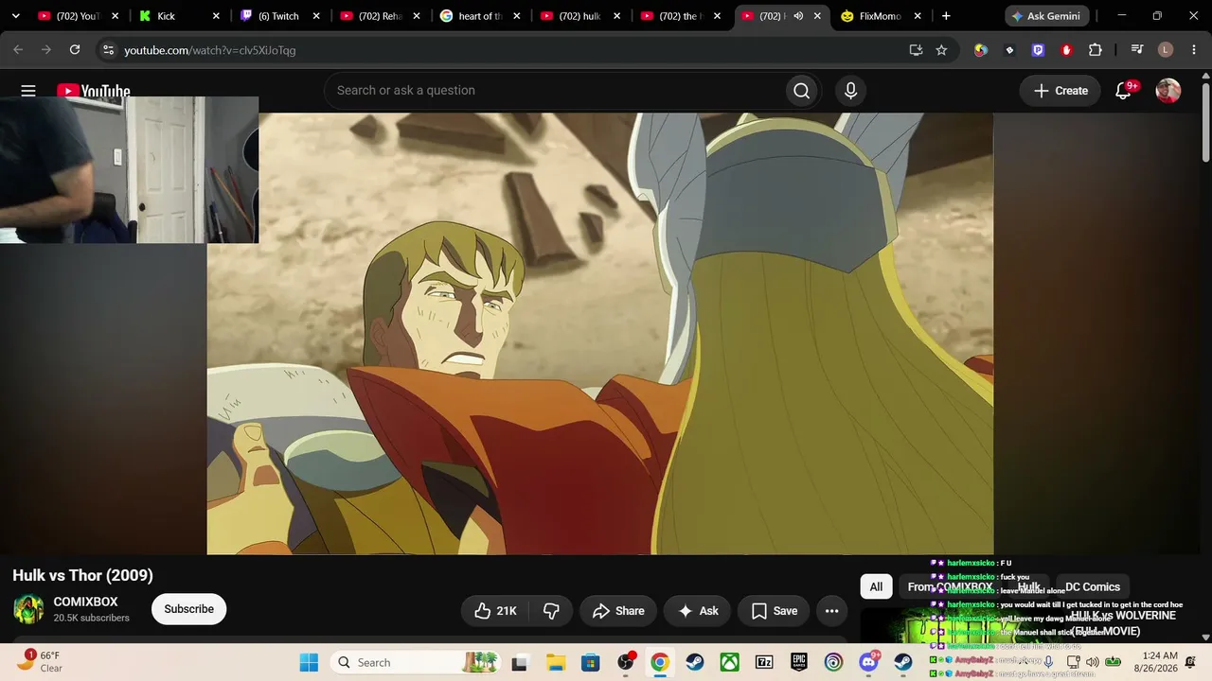Open Chrome profile avatar

coord(1166,50)
